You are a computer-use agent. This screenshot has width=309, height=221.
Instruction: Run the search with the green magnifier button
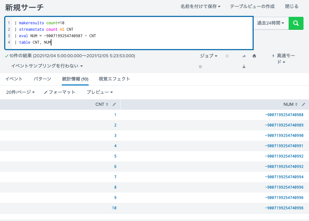296,23
